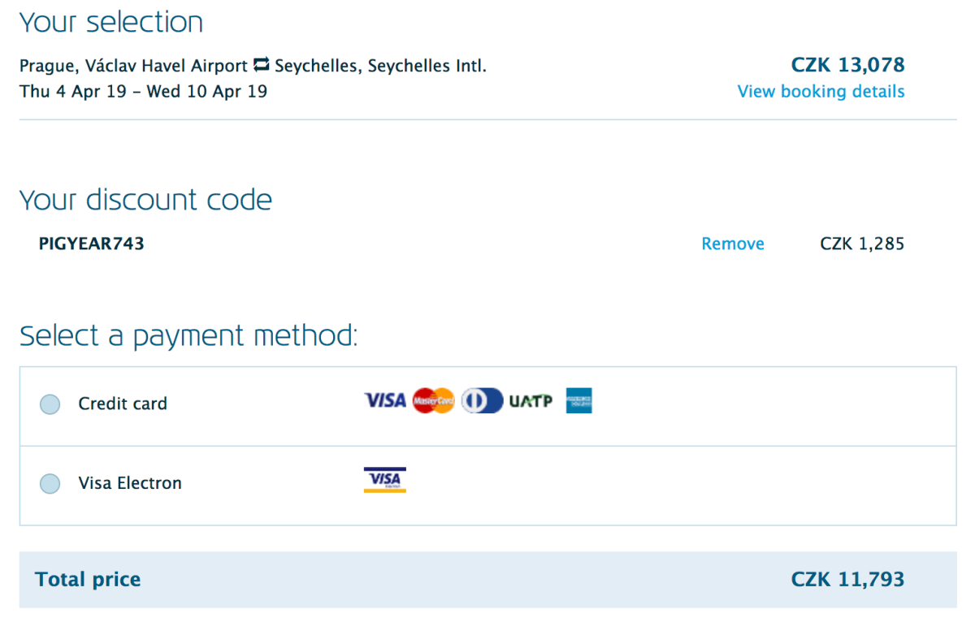The width and height of the screenshot is (975, 622).
Task: Click the round-trip arrows icon between airports
Action: 262,65
